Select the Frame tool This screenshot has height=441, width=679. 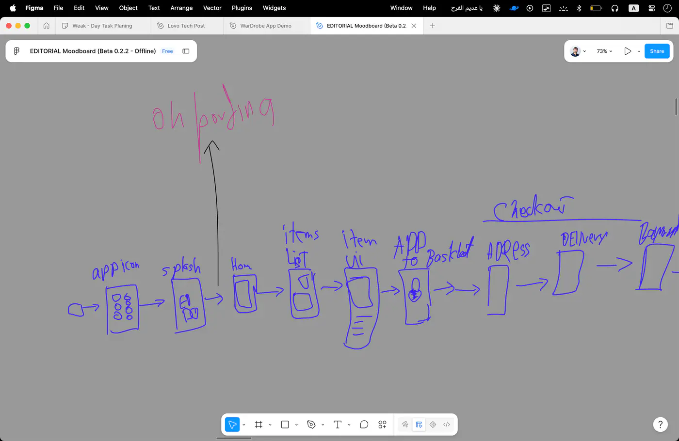259,425
